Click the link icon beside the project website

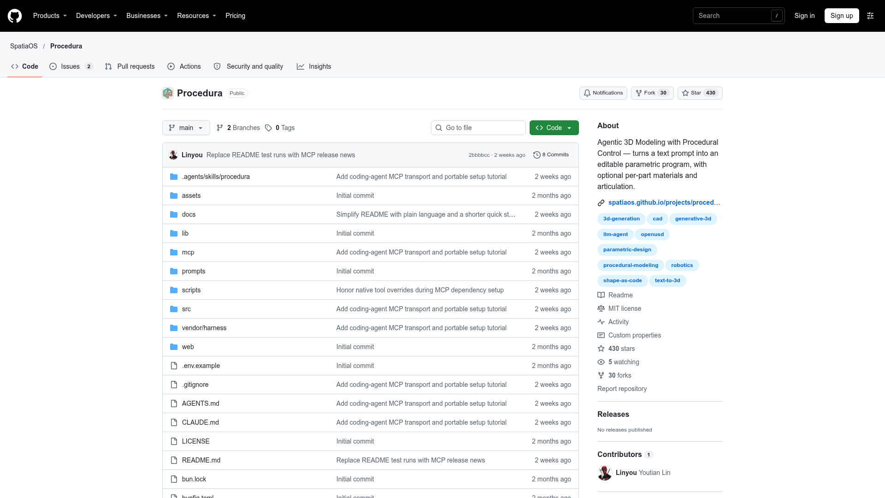[601, 203]
